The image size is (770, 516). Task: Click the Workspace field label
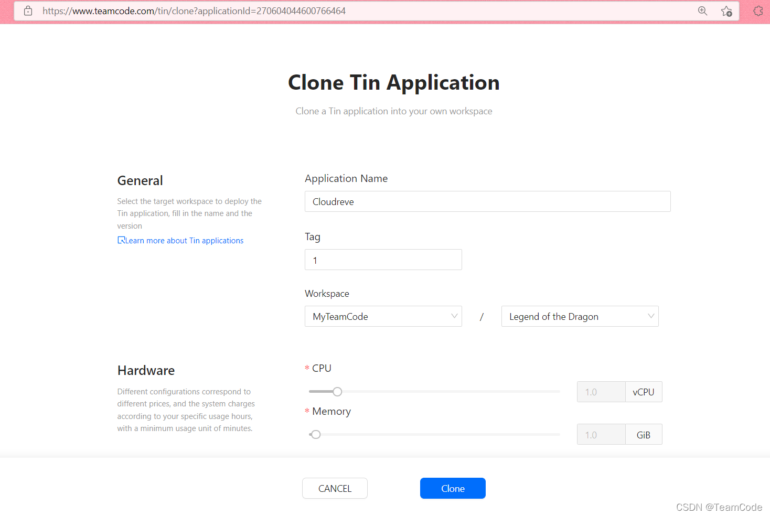[x=327, y=294]
